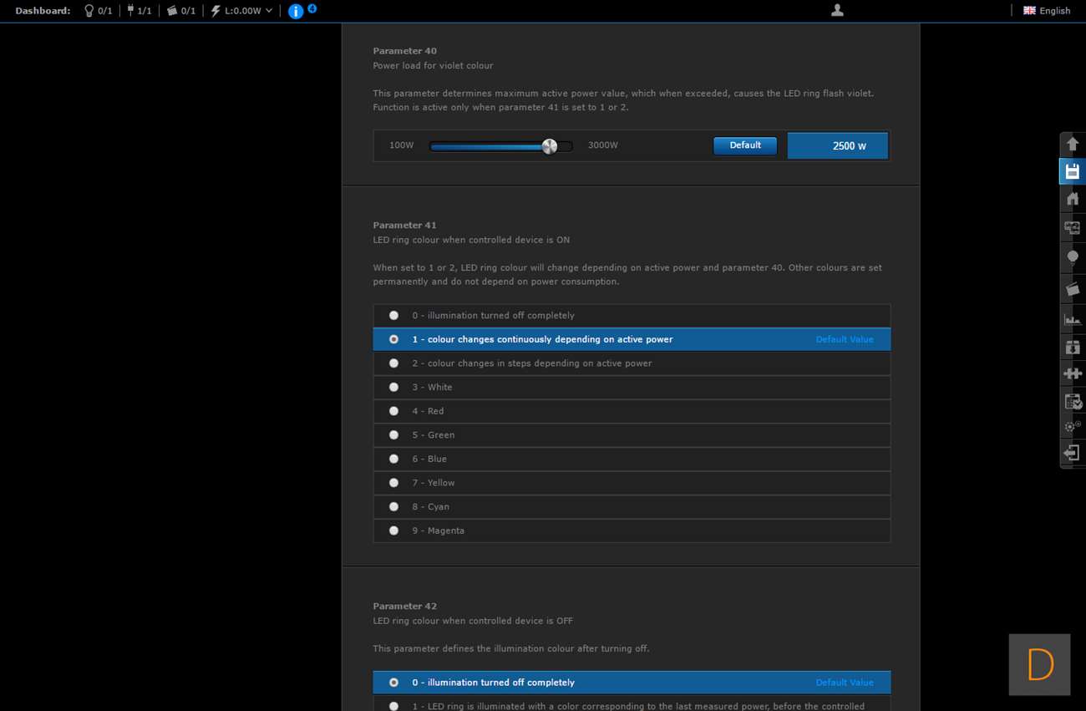Click the logout exit icon in sidebar

coord(1073,453)
